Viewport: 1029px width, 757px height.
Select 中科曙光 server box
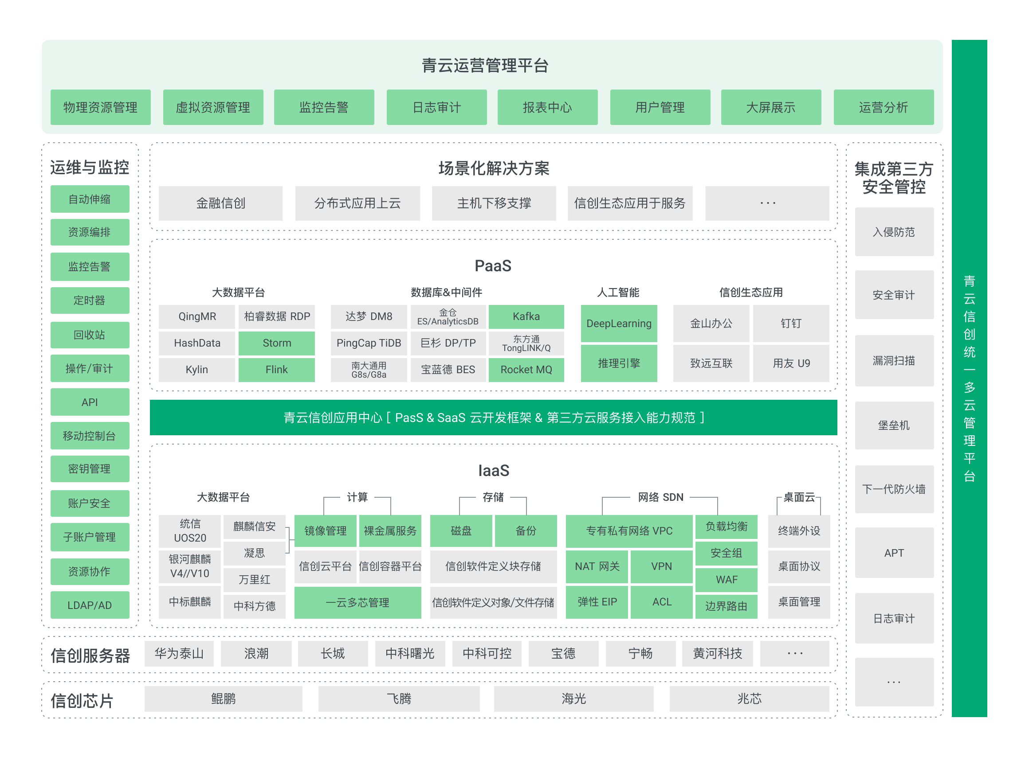[x=410, y=653]
